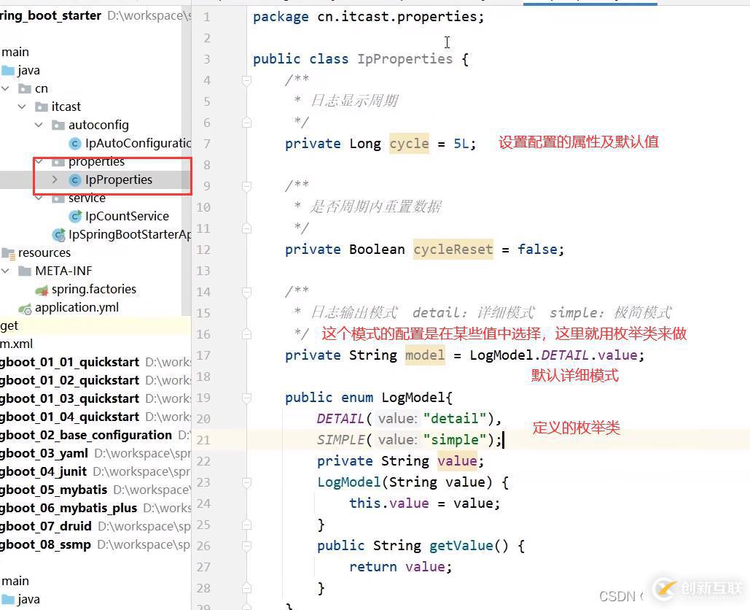Select the boot_01_01_quickstart module
Viewport: 750px width, 610px height.
coord(69,362)
